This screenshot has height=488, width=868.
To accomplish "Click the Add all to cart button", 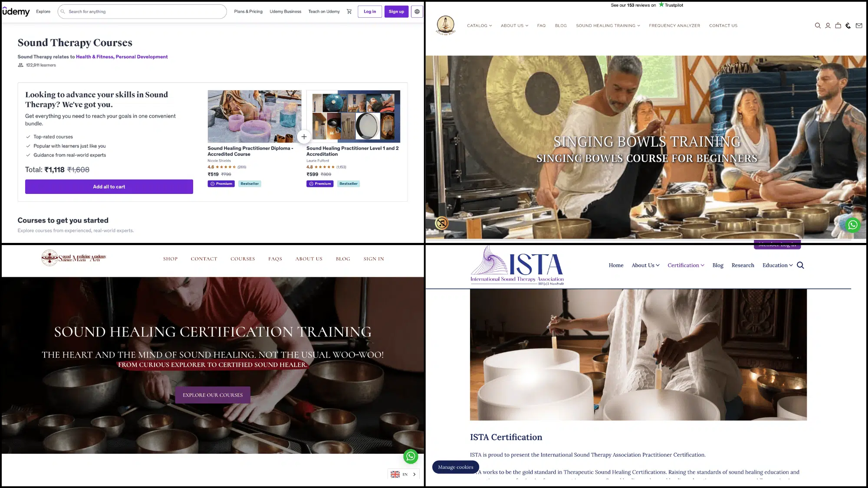I will coord(109,187).
